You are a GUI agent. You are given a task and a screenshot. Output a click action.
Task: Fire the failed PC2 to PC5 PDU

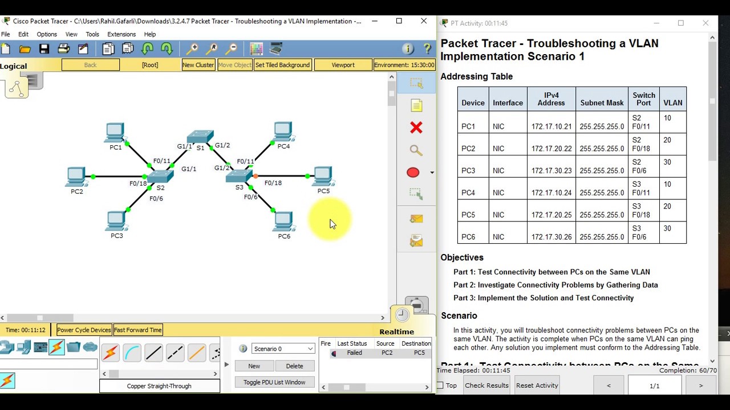pyautogui.click(x=334, y=353)
